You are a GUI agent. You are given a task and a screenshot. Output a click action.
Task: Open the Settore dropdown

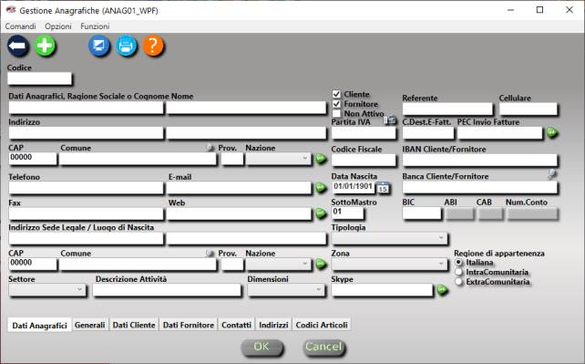coord(47,290)
